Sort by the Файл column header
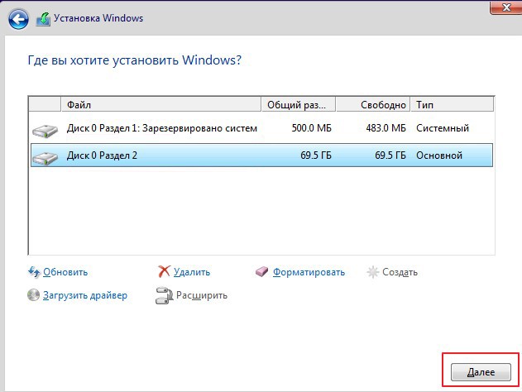 161,104
